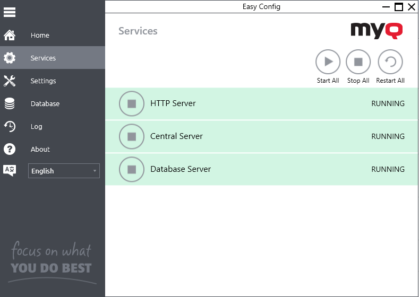Maximize the Easy Config window

point(398,7)
